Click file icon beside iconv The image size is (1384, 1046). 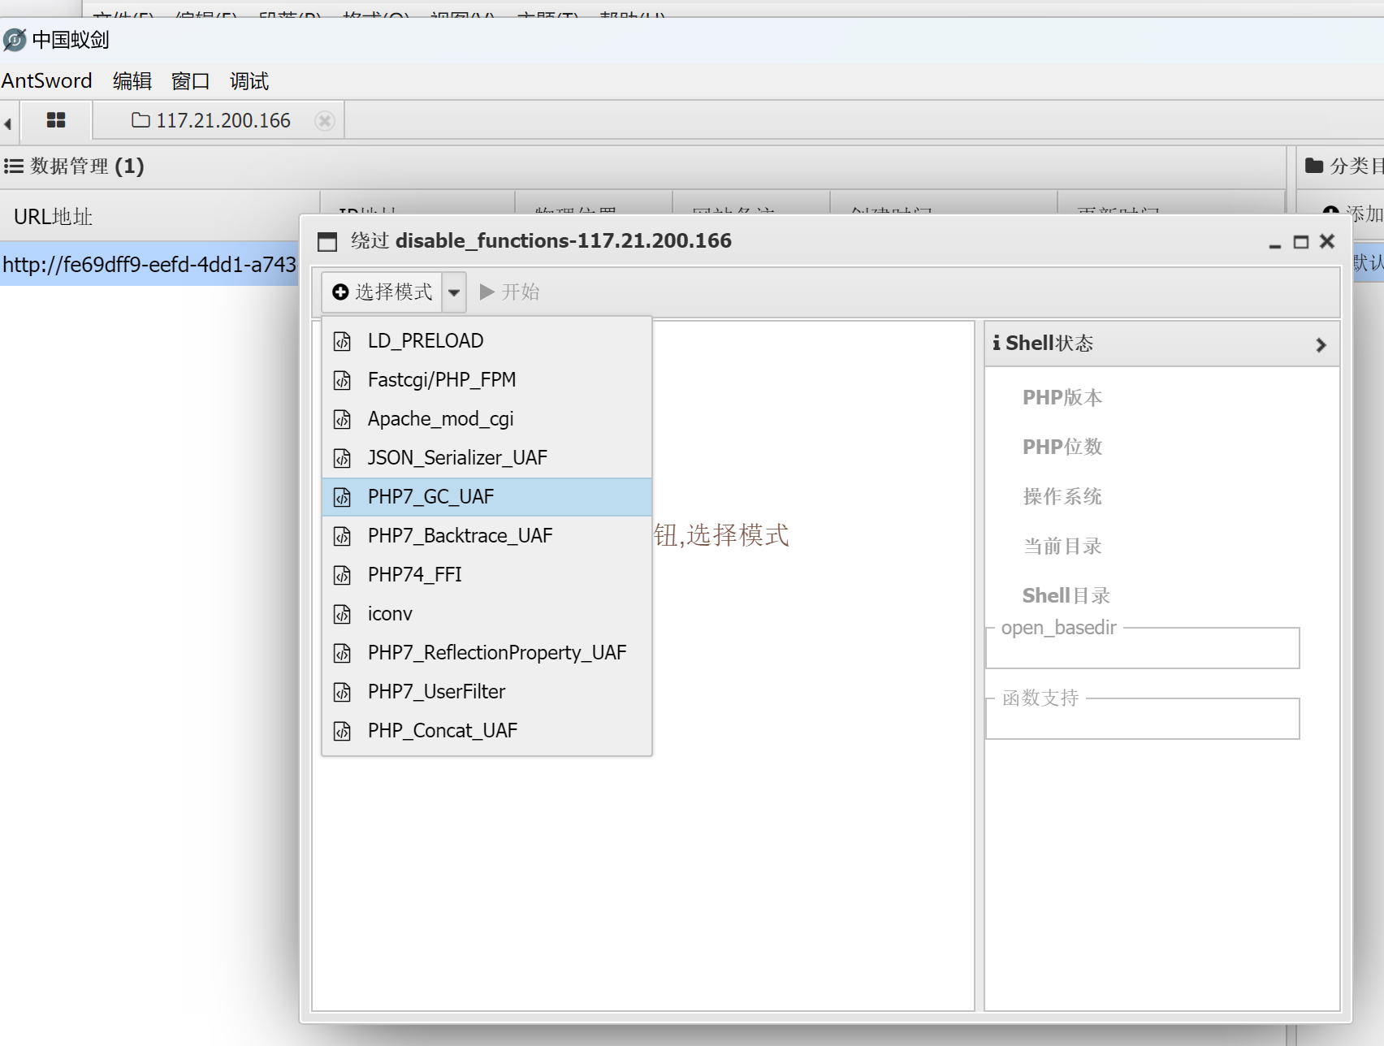[x=342, y=614]
